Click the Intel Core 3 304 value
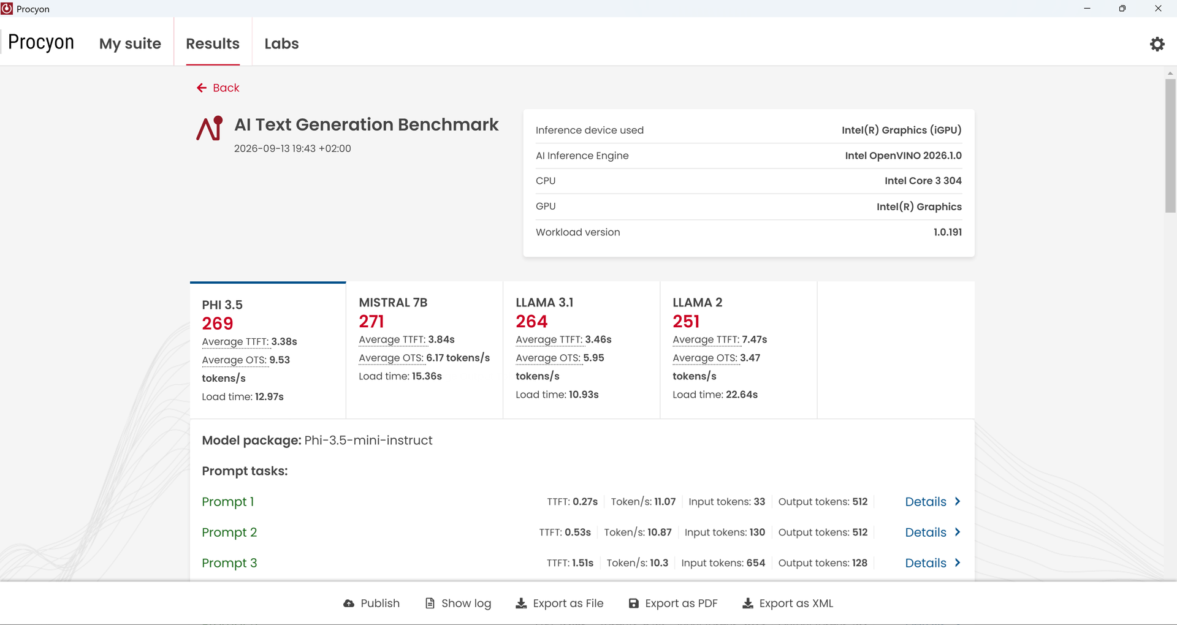Viewport: 1177px width, 625px height. [923, 181]
